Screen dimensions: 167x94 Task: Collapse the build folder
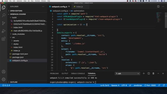(x=27, y=17)
